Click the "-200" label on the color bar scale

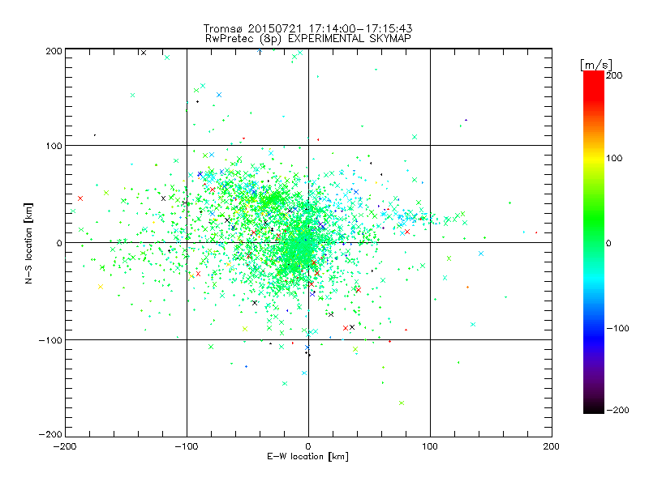coord(618,410)
